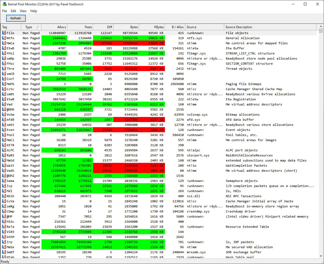The height and width of the screenshot is (264, 324).
Task: Sort by the Diff column header
Action: coord(103,27)
